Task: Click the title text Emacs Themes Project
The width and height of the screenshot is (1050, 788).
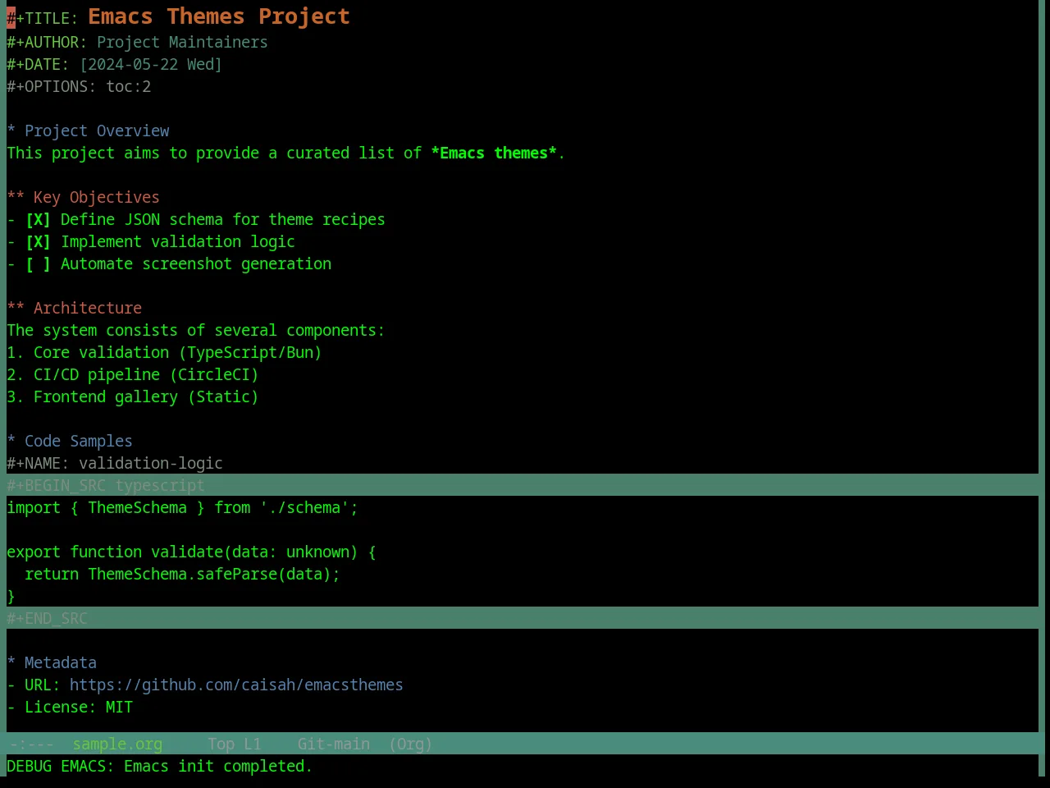Action: coord(219,16)
